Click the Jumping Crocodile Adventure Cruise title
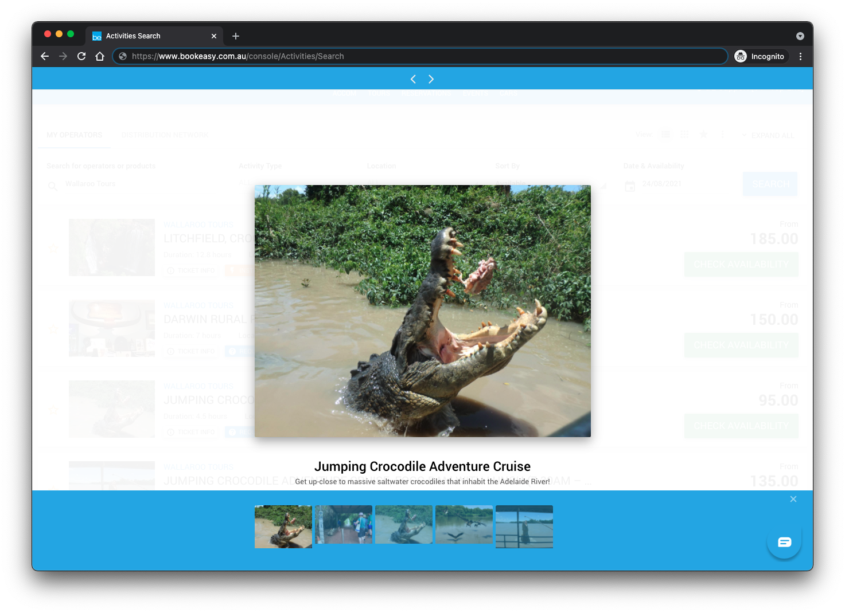The width and height of the screenshot is (845, 613). pyautogui.click(x=423, y=466)
